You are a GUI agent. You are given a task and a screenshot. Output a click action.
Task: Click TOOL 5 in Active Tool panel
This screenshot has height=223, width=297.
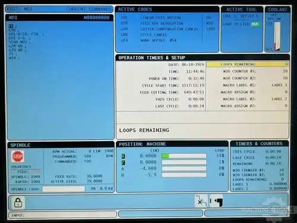tap(229, 16)
